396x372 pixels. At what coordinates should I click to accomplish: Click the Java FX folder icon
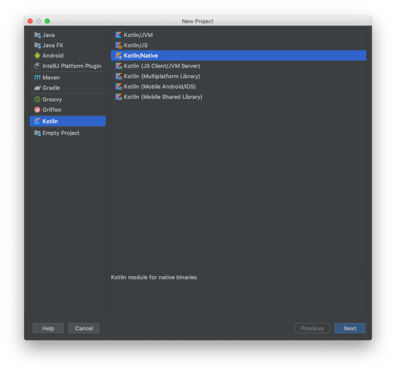click(x=37, y=46)
